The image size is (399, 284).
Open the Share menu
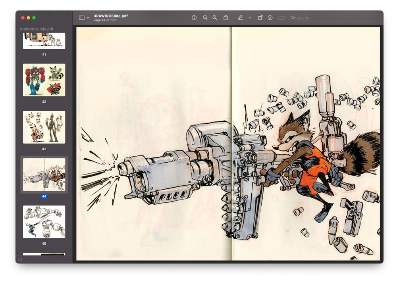[226, 17]
